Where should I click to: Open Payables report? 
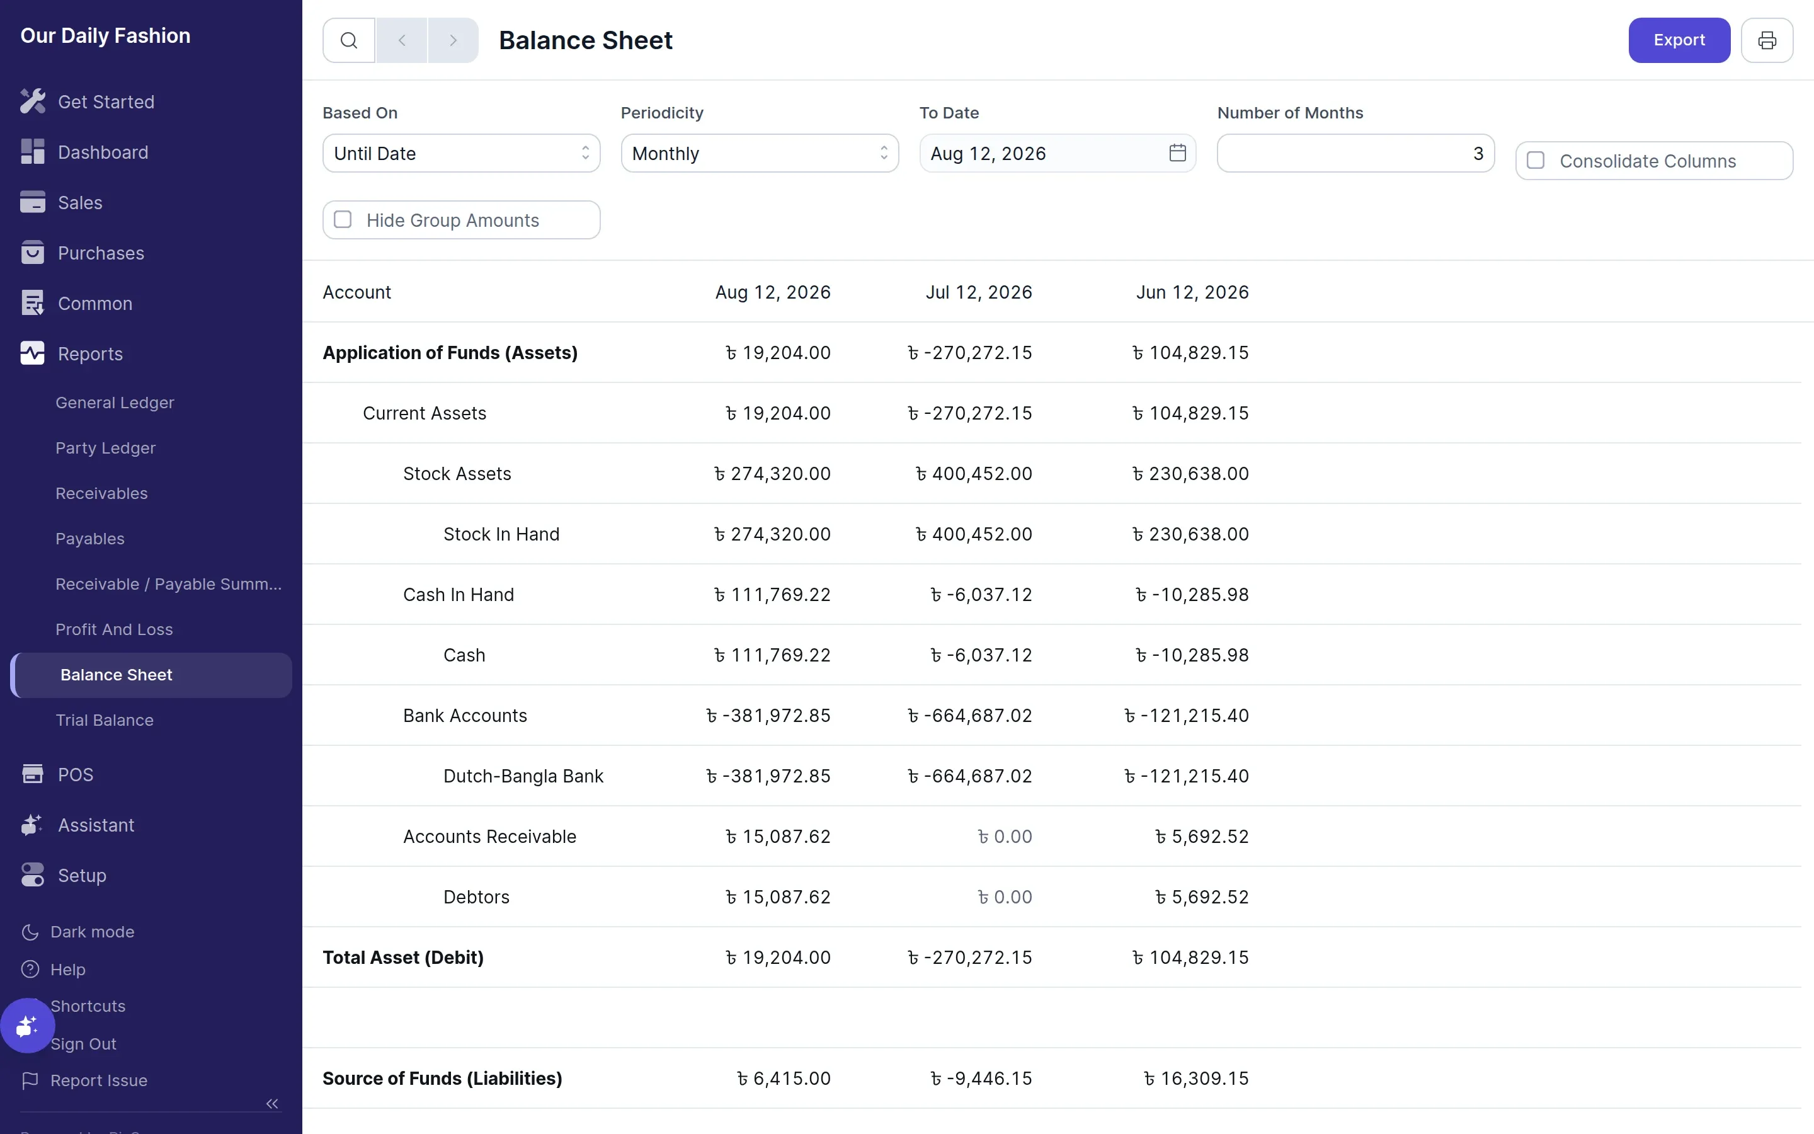[x=90, y=539]
